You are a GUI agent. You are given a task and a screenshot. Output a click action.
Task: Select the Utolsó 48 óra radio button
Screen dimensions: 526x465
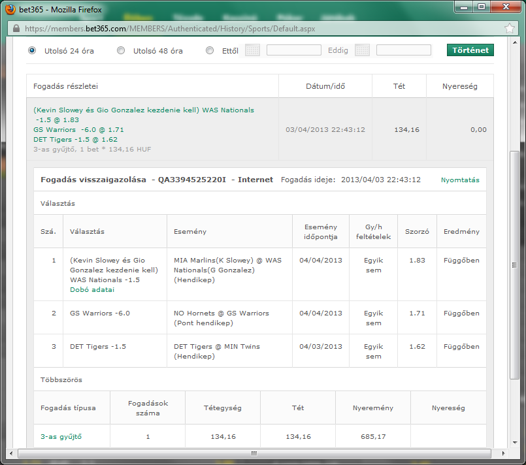[x=121, y=51]
